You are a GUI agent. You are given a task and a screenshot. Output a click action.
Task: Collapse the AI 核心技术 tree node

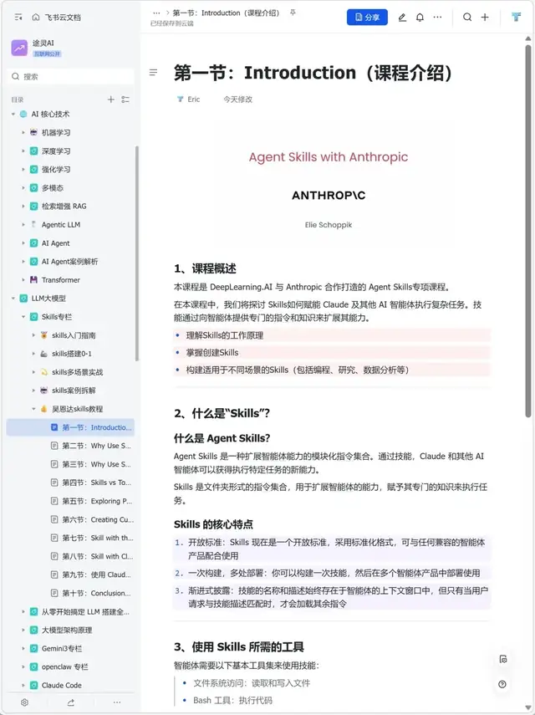pyautogui.click(x=13, y=114)
